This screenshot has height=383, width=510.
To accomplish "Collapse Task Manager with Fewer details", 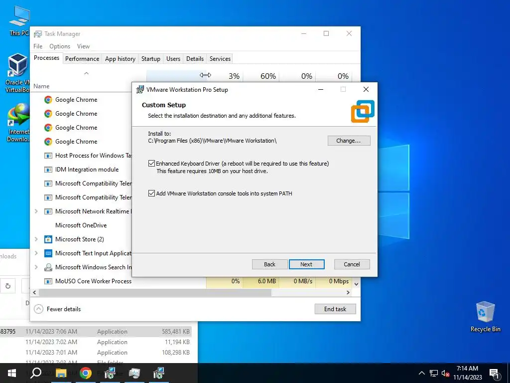I will [57, 309].
